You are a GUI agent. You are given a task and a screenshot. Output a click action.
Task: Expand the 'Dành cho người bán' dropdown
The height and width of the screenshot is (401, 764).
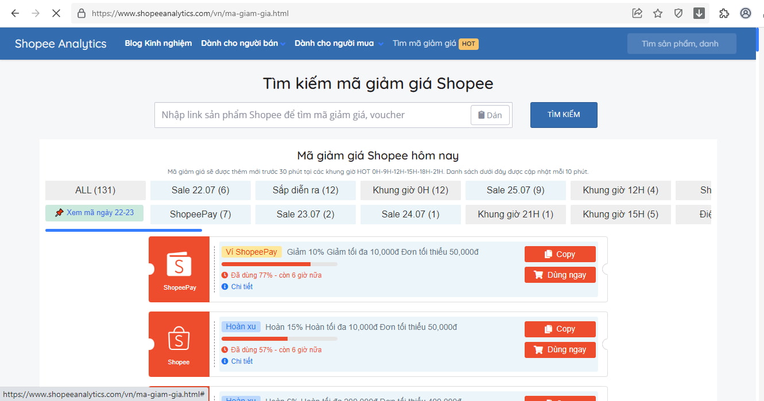(x=243, y=44)
